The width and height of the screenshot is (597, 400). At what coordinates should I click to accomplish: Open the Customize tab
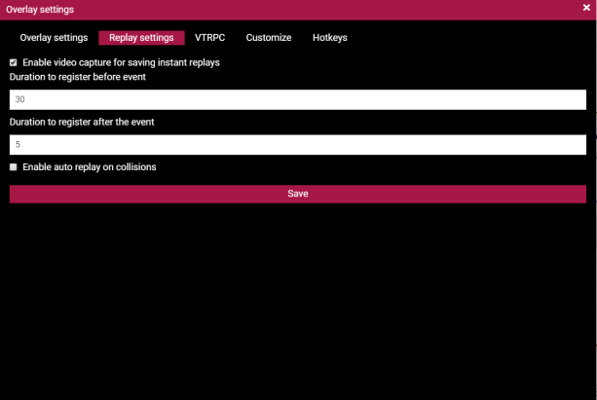pyautogui.click(x=269, y=38)
